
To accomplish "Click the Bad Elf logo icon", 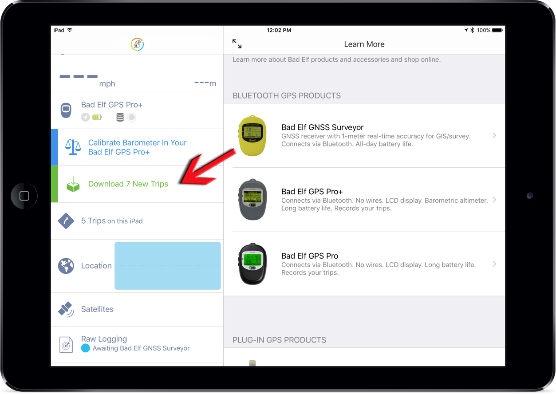I will click(x=137, y=44).
